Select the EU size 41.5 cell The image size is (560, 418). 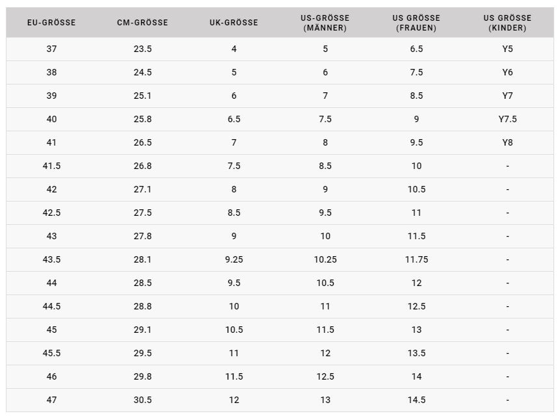[51, 166]
